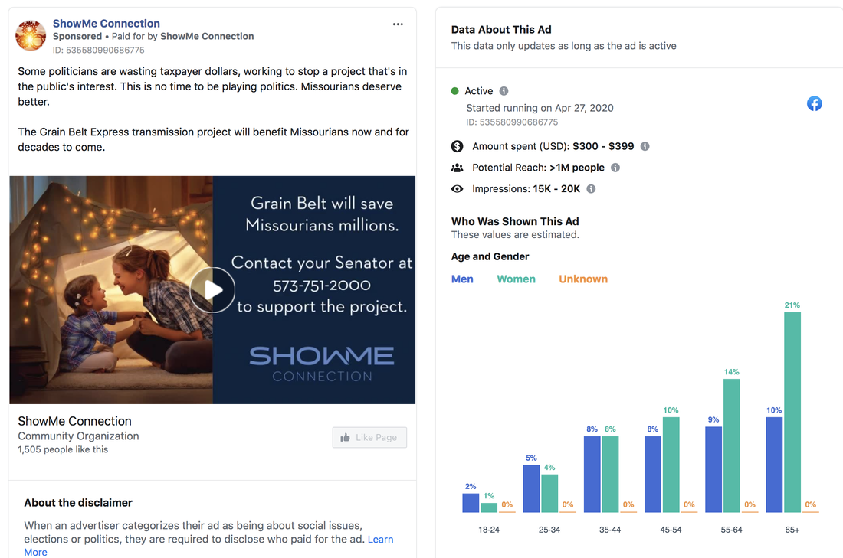Click the people icon for Potential Reach
843x558 pixels.
(x=457, y=168)
